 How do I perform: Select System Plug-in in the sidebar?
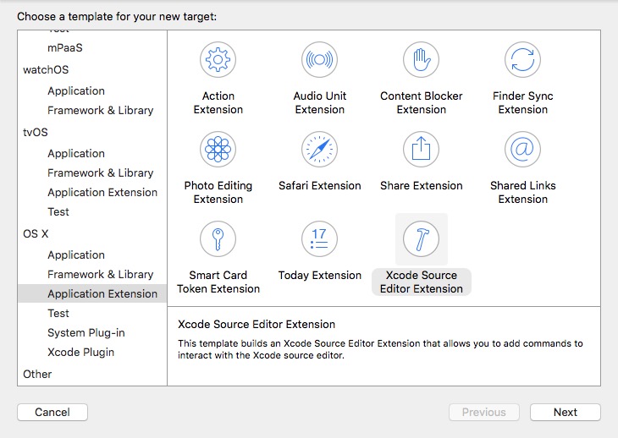click(86, 333)
